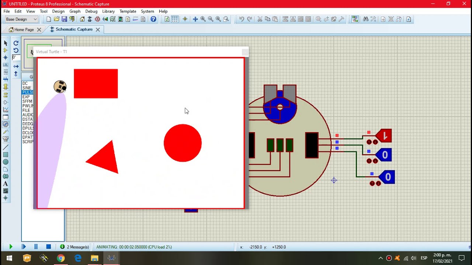Toggle the bottom logic state showing 0
This screenshot has width=472, height=265.
tap(387, 177)
